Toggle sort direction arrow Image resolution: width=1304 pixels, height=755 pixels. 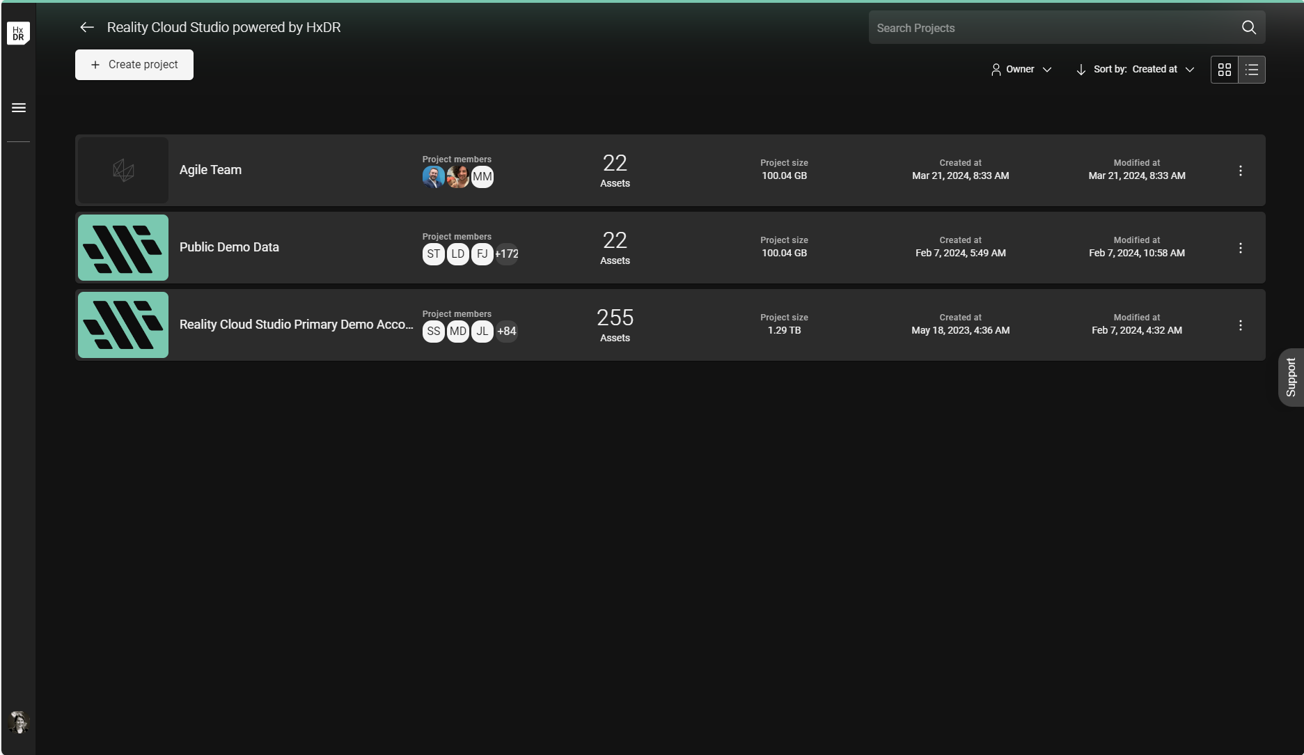click(1081, 70)
